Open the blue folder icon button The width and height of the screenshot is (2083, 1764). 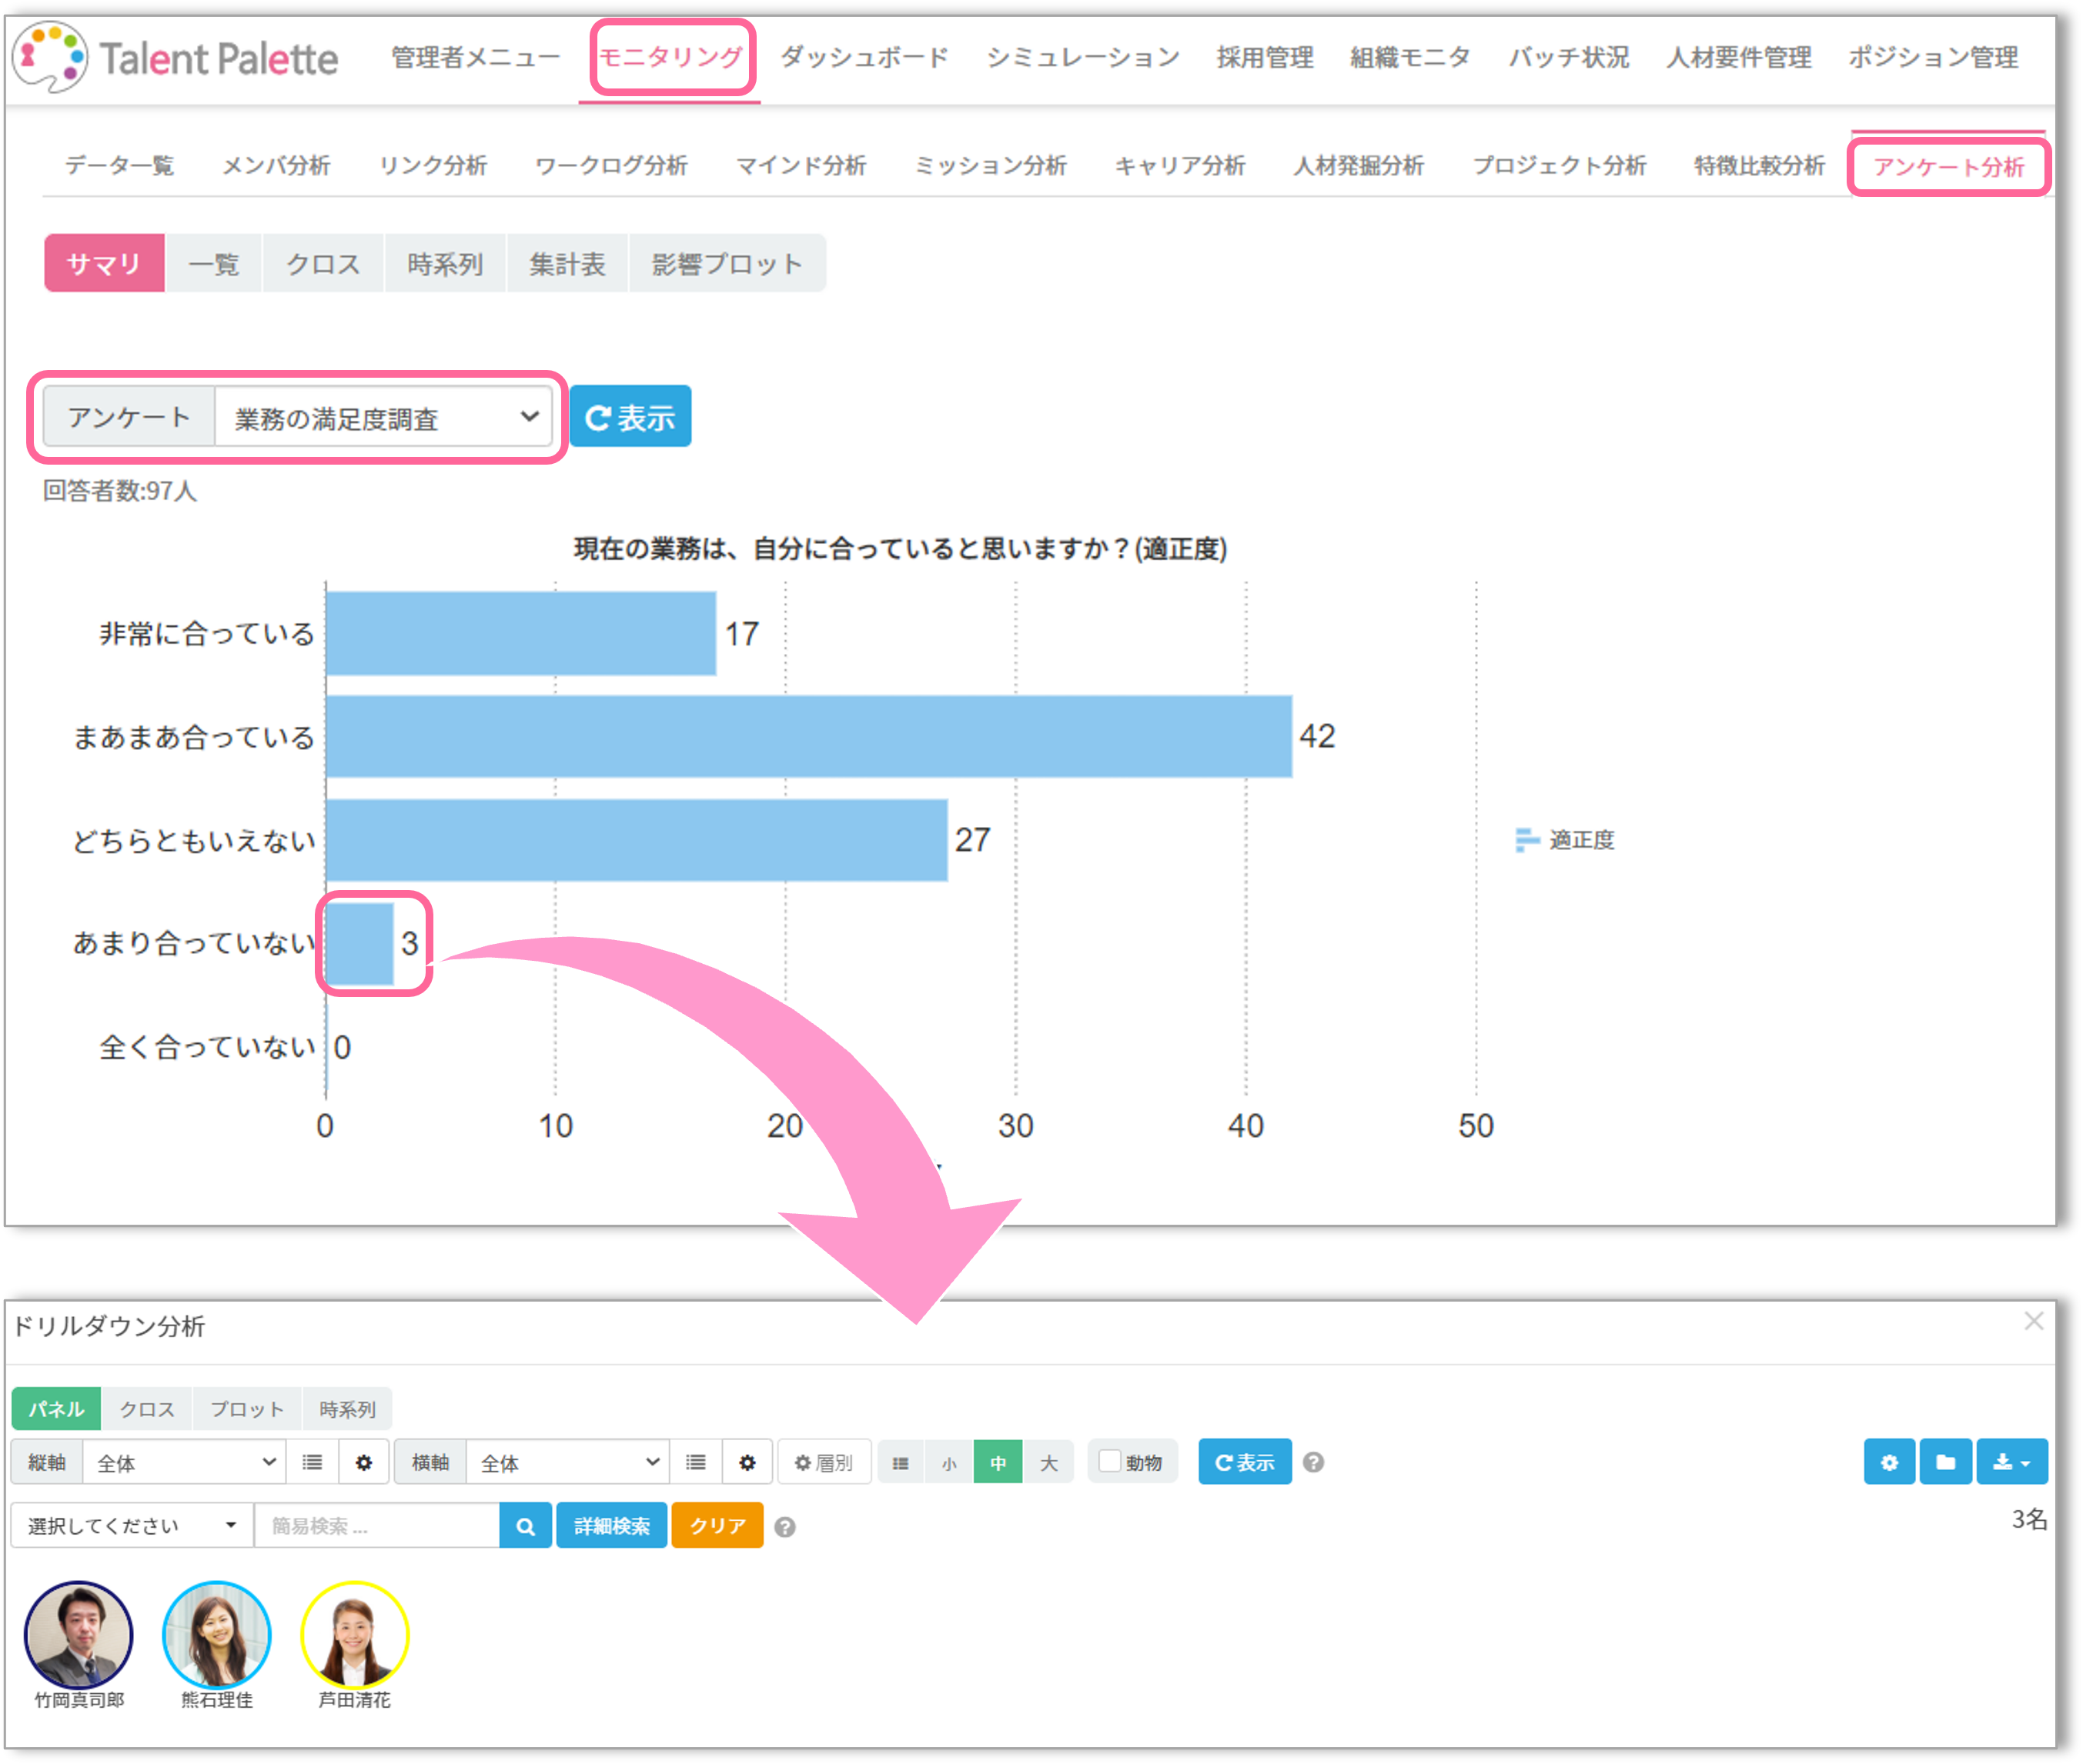pyautogui.click(x=1945, y=1462)
